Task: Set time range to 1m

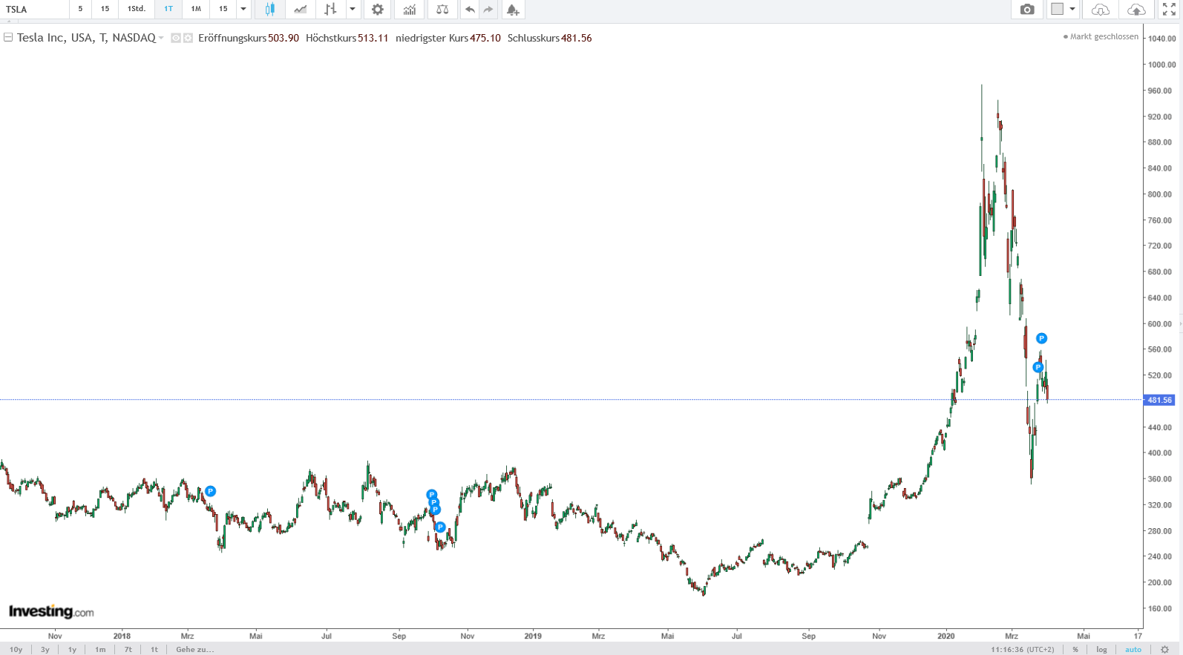Action: coord(100,649)
